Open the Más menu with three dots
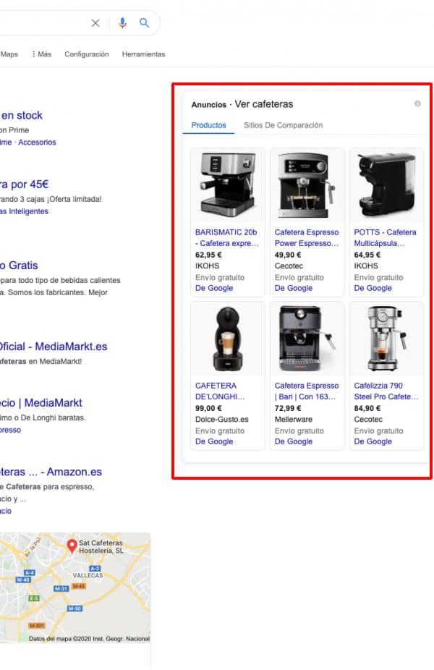Screen dimensions: 434x670 click(41, 54)
